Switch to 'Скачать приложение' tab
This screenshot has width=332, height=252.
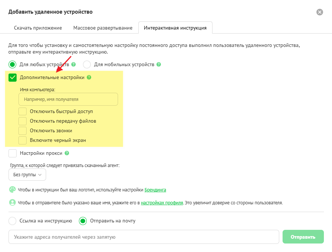[38, 28]
